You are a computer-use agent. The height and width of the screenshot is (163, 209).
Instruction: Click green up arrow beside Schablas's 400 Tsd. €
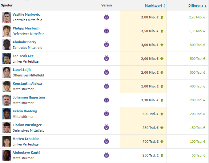[x=162, y=142]
